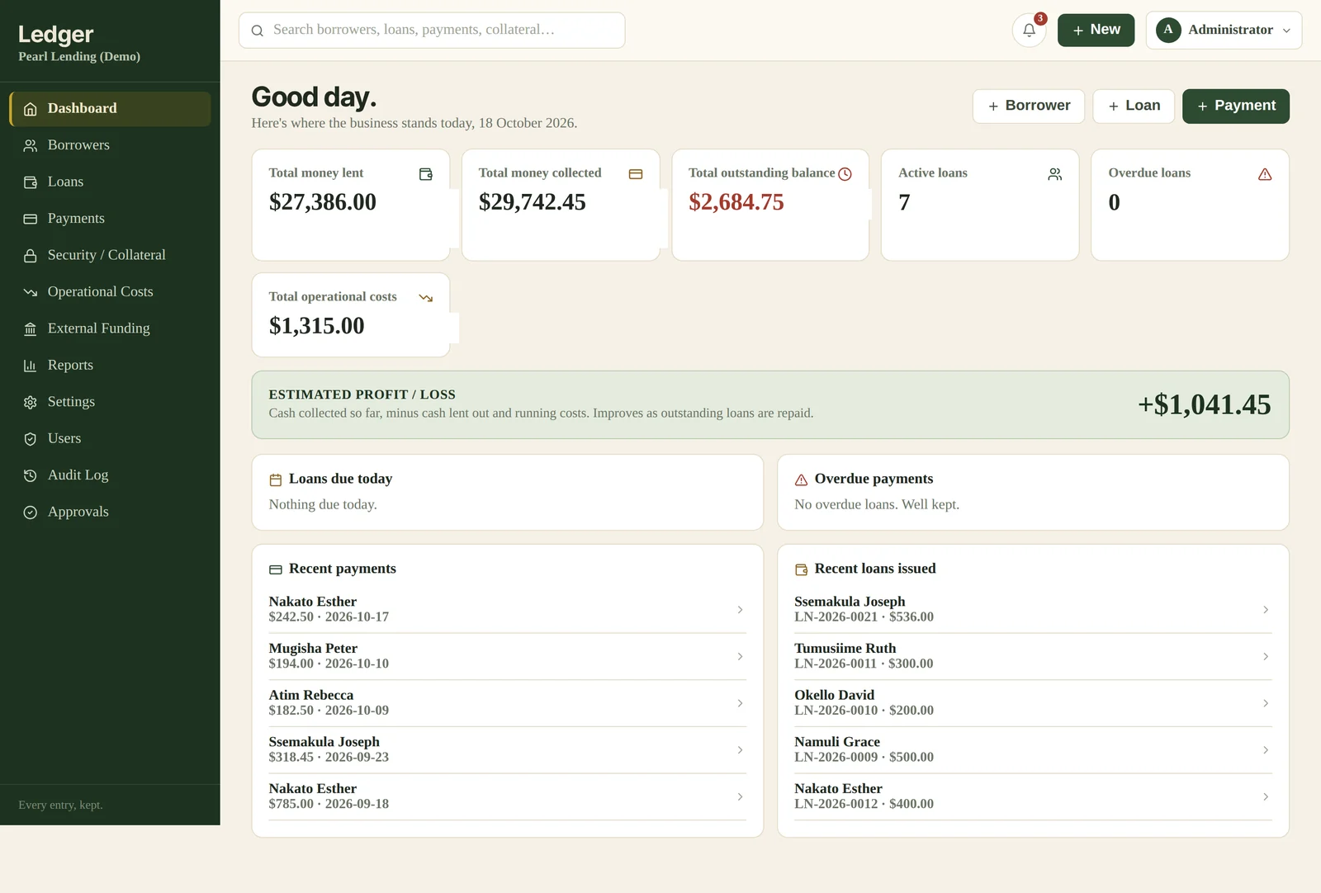Focus the search borrowers, loans, payments field

pos(432,31)
